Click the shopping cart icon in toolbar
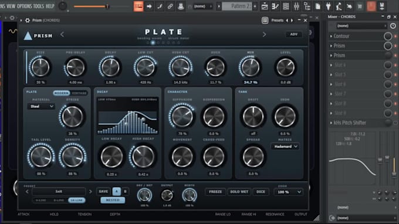 tap(360, 6)
